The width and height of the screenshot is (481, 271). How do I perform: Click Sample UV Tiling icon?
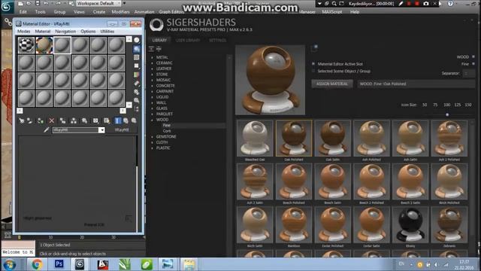pos(137,66)
